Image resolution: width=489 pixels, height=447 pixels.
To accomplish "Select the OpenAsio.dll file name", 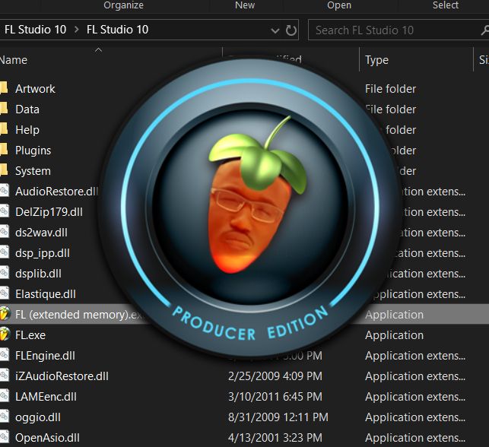I will pyautogui.click(x=47, y=438).
